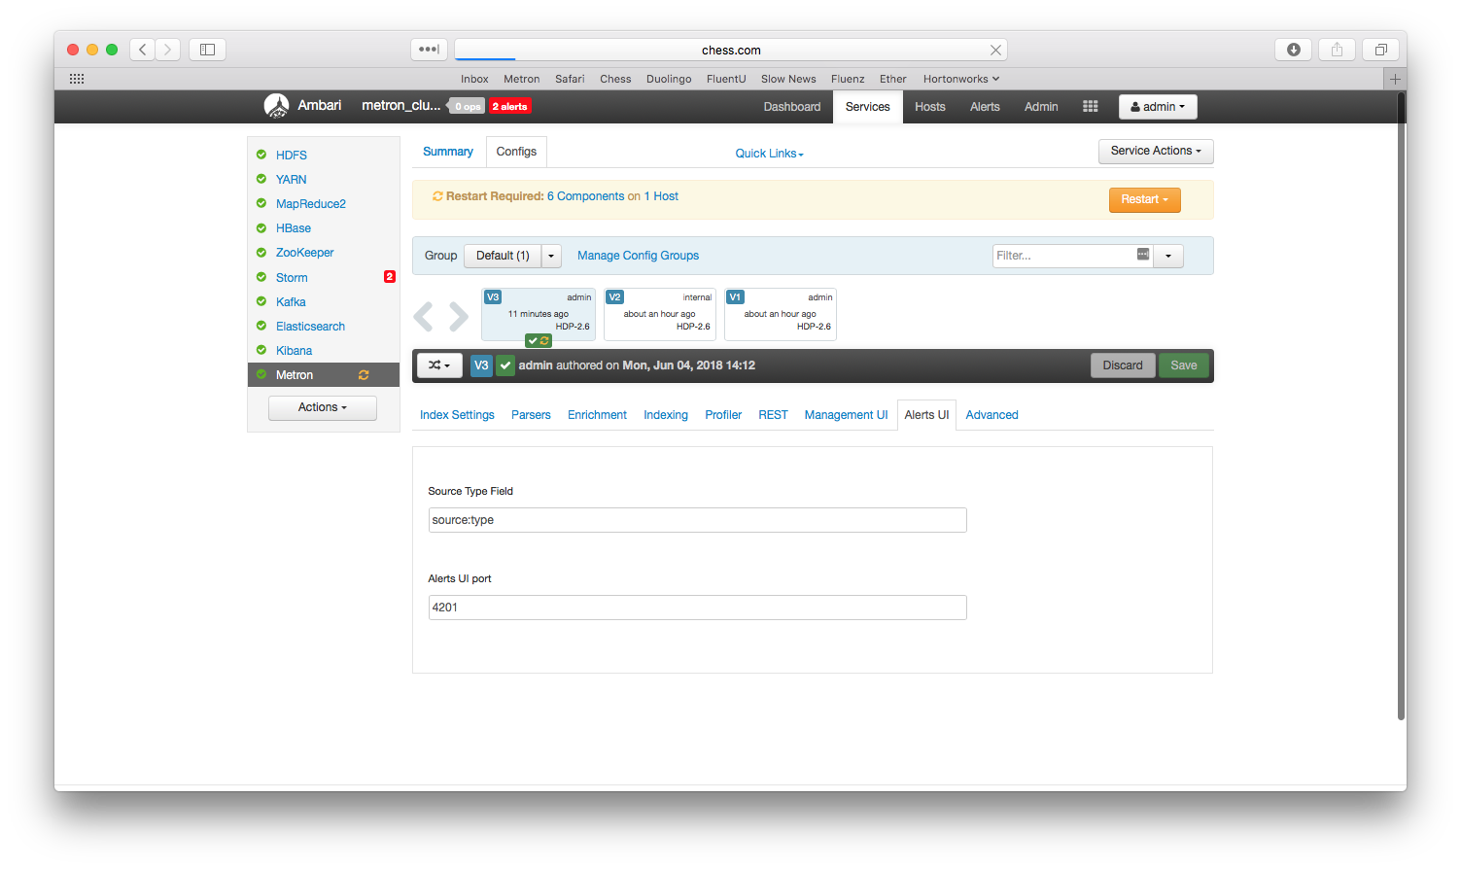Expand the config Group selector arrow

pyautogui.click(x=551, y=256)
